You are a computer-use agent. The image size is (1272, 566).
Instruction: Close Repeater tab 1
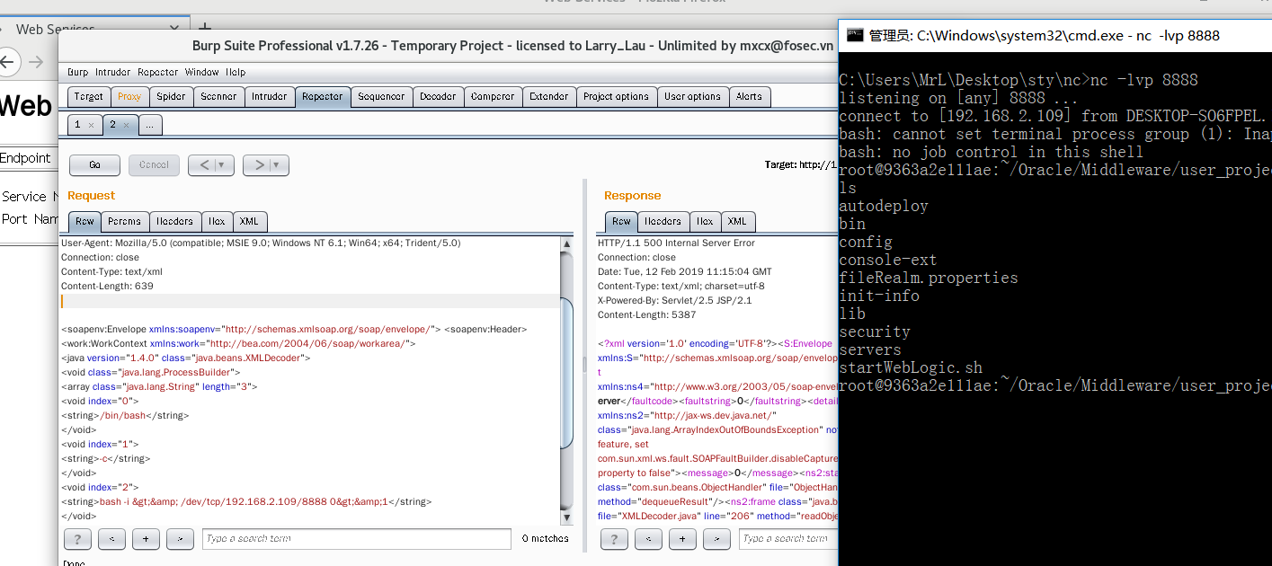point(91,125)
